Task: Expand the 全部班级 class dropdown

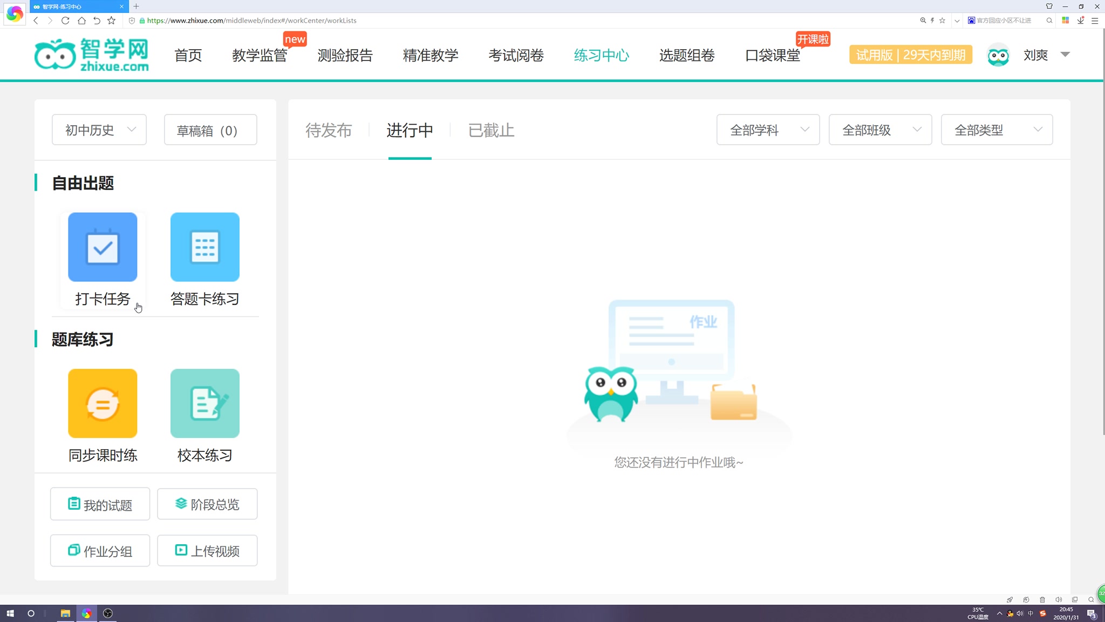Action: coord(880,130)
